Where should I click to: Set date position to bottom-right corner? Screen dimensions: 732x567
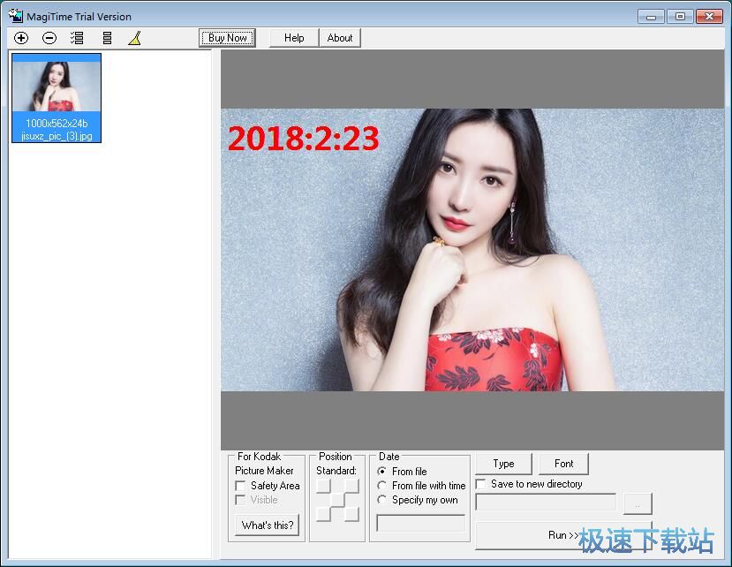pyautogui.click(x=351, y=514)
